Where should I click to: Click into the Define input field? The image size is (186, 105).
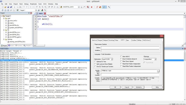click(x=130, y=48)
